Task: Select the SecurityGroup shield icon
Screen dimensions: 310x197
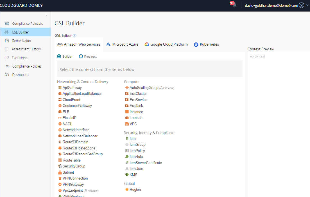Action: point(60,166)
